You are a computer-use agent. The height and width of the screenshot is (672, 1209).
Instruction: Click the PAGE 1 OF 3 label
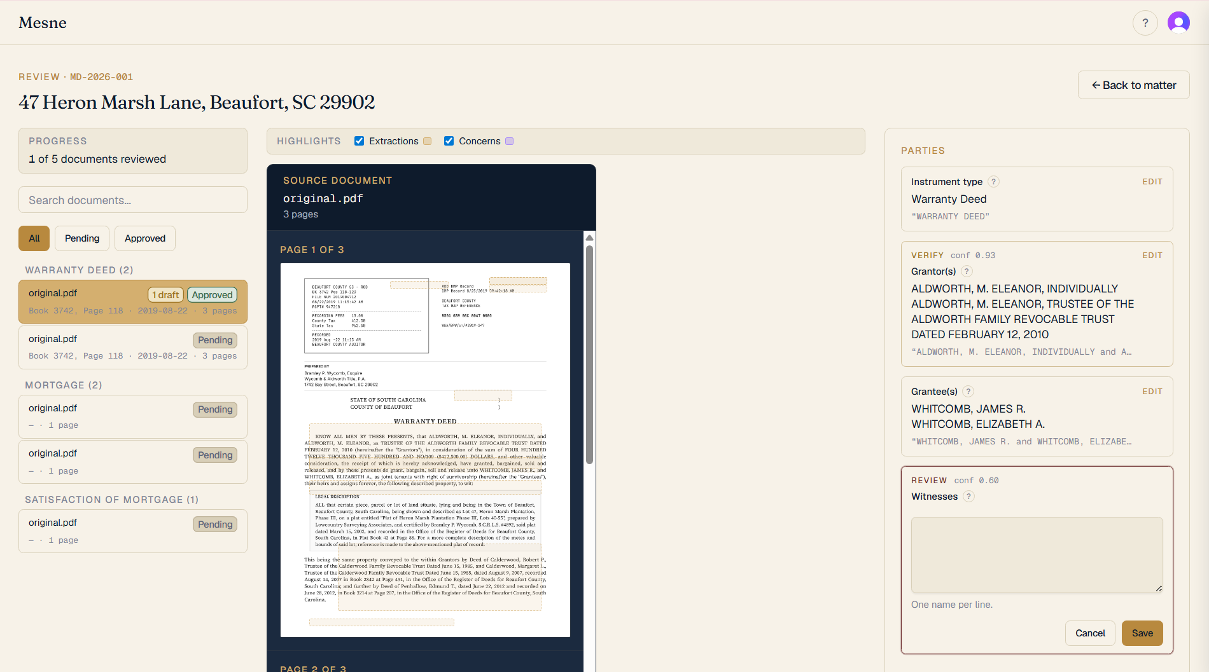point(312,250)
